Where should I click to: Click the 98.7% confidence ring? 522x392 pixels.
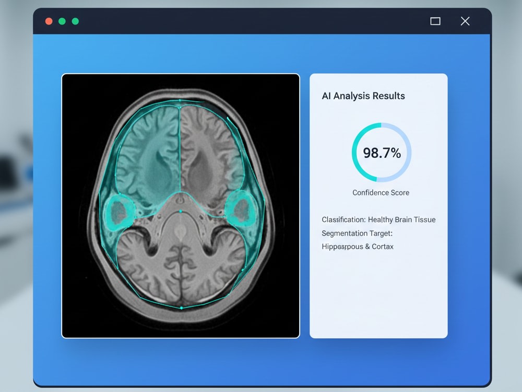click(x=382, y=152)
